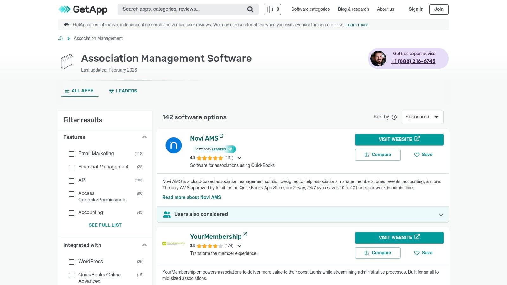Viewport: 507px width, 285px height.
Task: Open the Software categories menu
Action: pos(310,9)
